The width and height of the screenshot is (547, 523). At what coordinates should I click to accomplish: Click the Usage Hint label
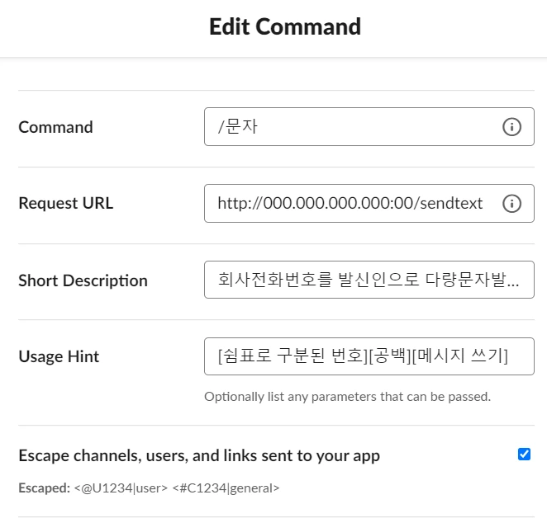[59, 357]
